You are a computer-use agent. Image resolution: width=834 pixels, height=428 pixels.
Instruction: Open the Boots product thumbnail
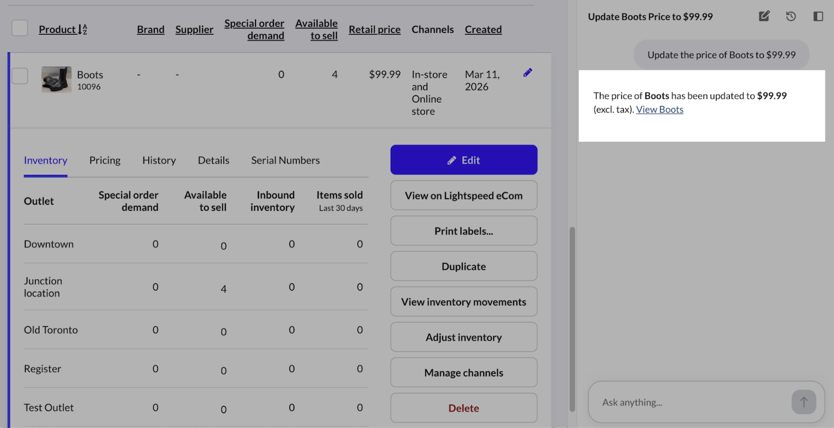pos(57,80)
